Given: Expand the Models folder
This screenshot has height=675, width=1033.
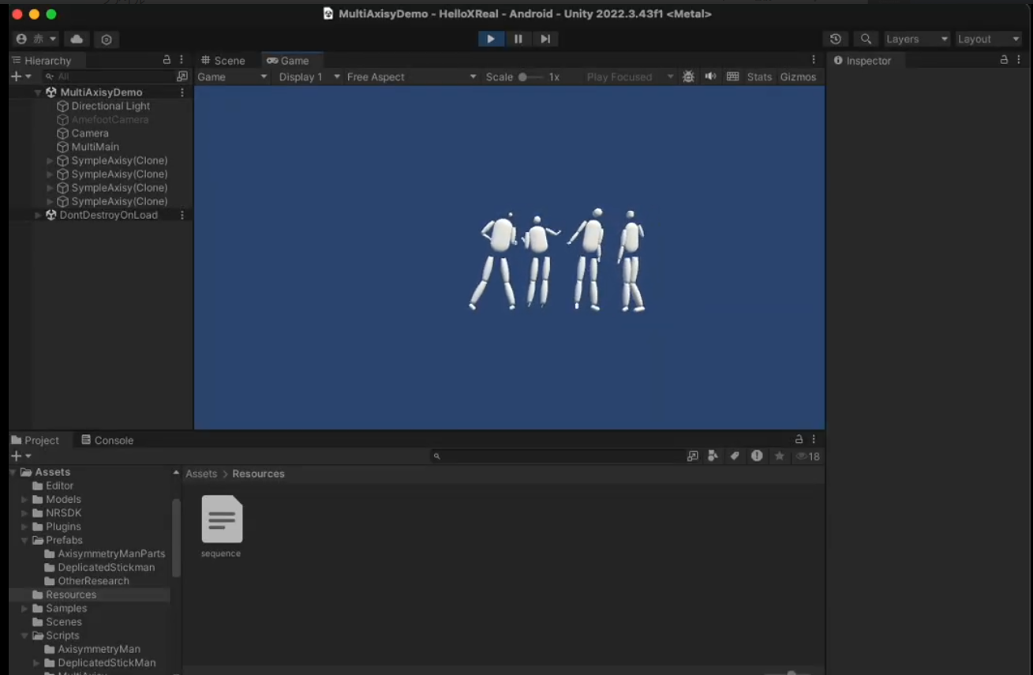Looking at the screenshot, I should point(25,499).
